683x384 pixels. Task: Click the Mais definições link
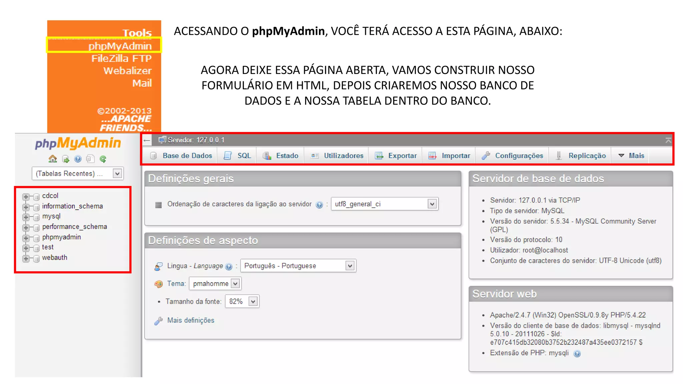tap(191, 320)
